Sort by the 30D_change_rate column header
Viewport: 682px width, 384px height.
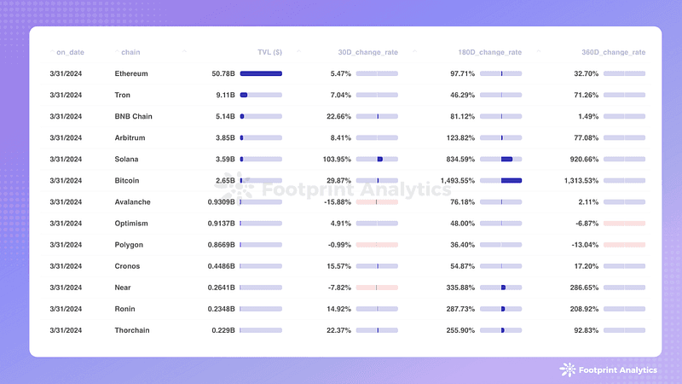368,52
